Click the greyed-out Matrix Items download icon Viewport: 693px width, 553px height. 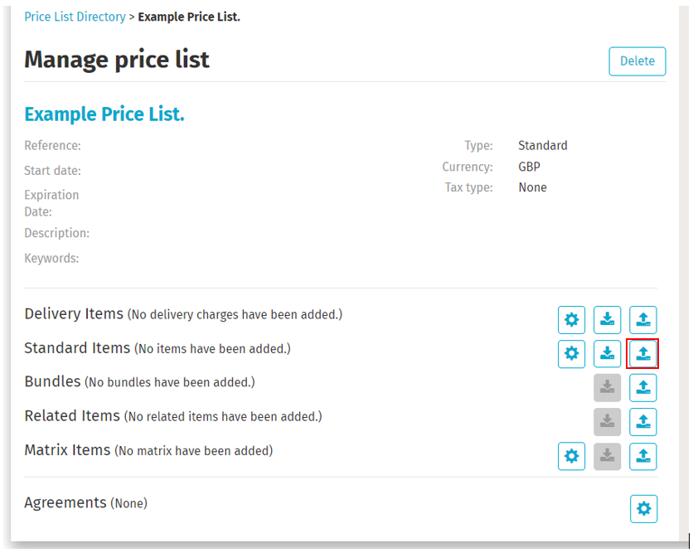pos(607,456)
